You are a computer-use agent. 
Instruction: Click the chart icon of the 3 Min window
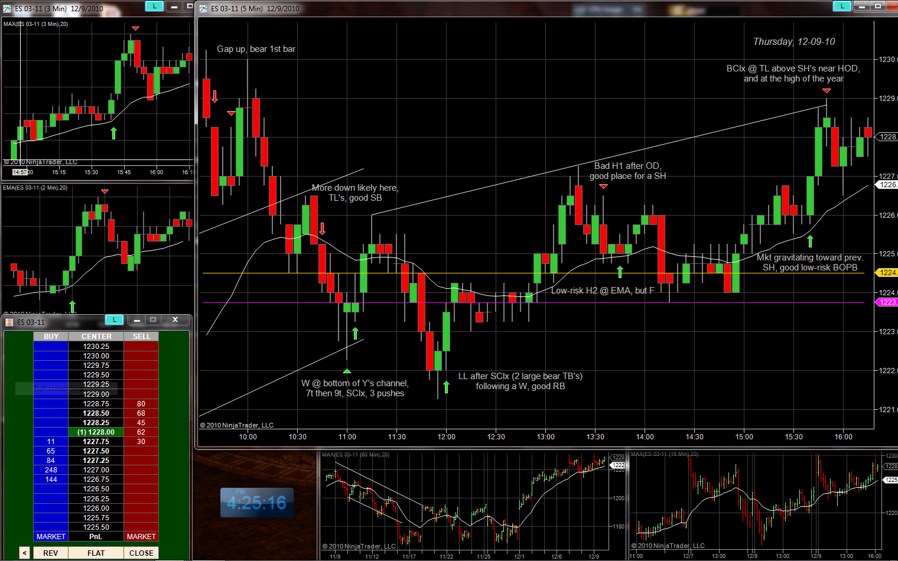[x=8, y=8]
